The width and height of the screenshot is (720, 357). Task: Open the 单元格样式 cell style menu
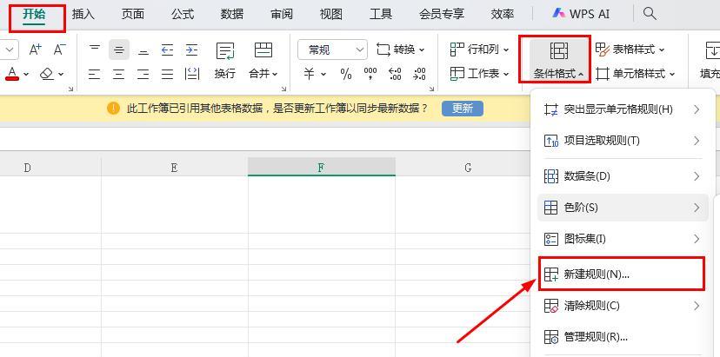pyautogui.click(x=636, y=74)
